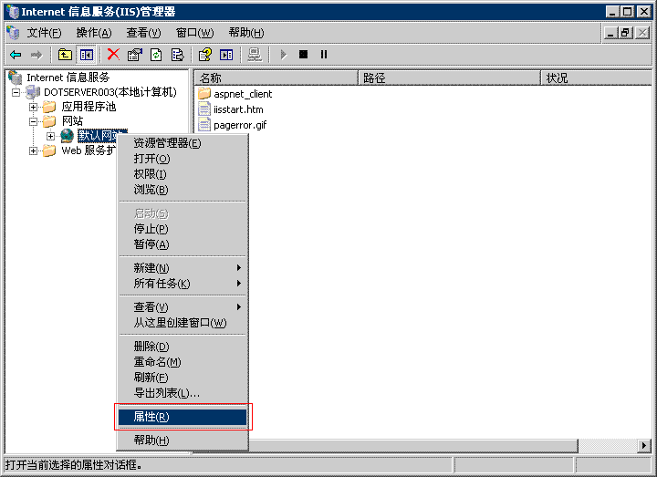Click the title bar IIS manager icon
657x477 pixels.
tap(13, 11)
